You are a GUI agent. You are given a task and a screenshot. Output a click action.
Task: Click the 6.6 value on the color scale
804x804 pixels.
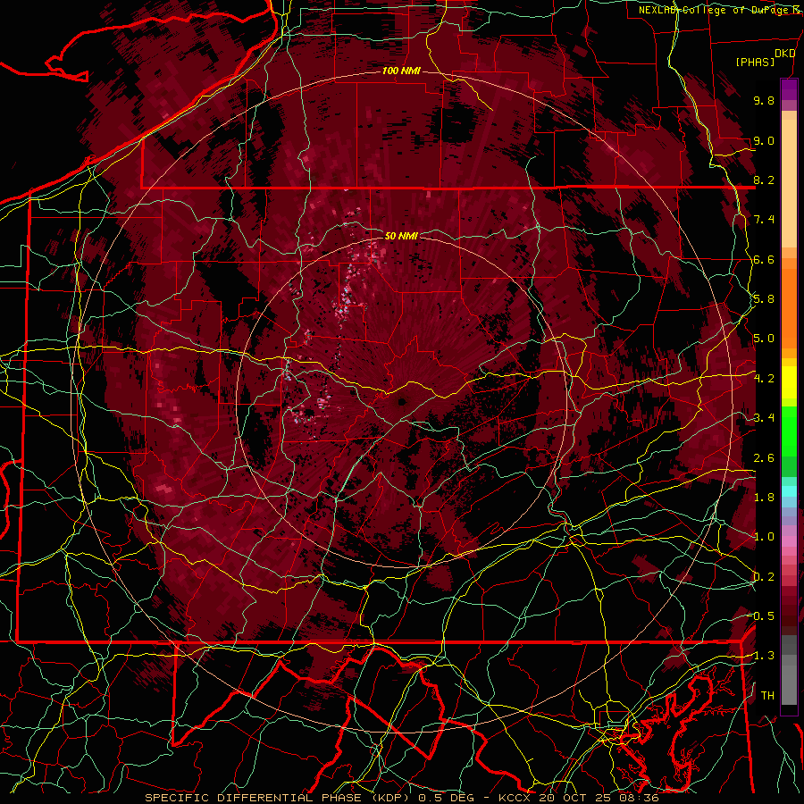click(x=764, y=259)
